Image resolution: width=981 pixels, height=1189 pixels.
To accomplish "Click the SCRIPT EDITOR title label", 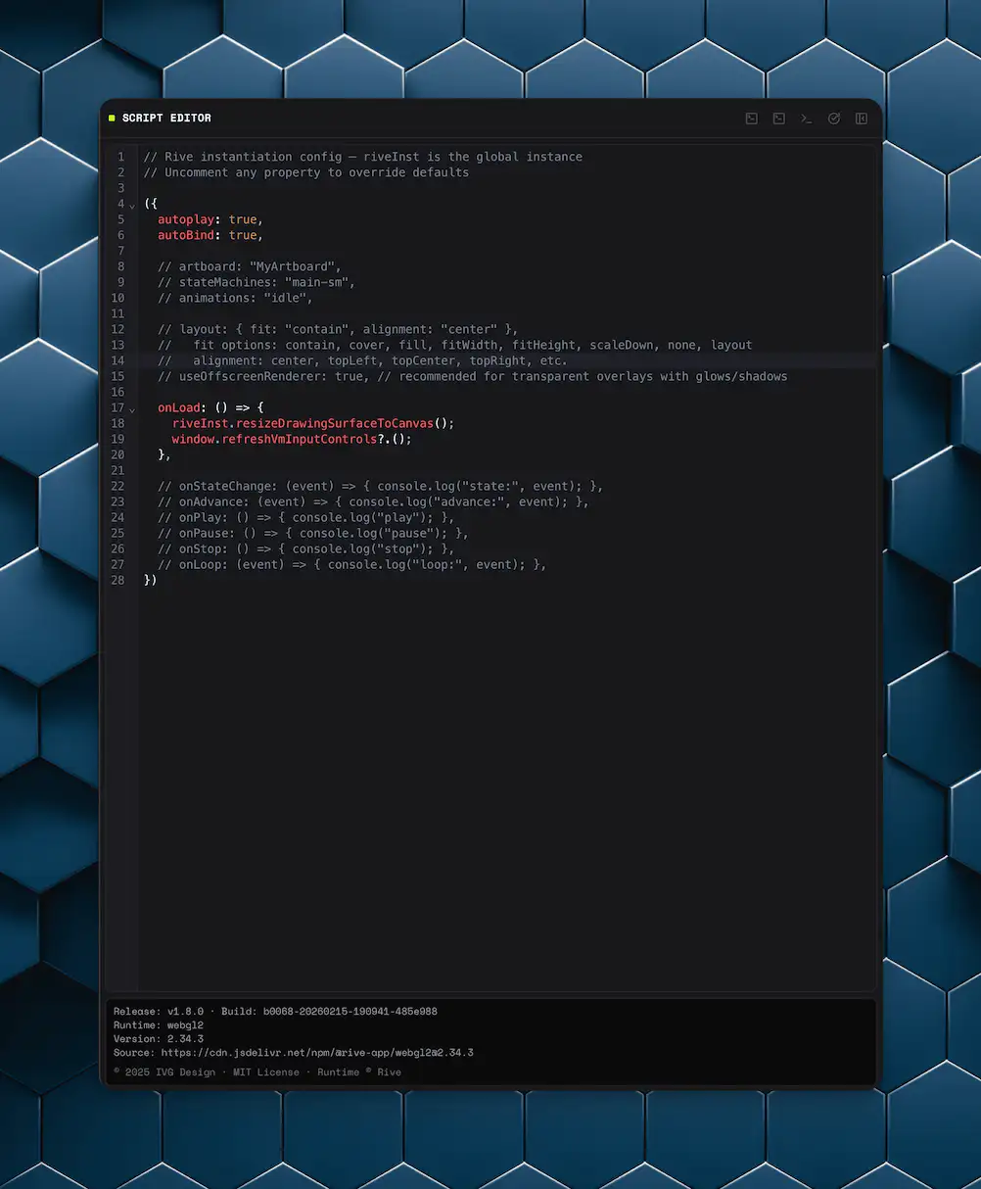I will point(166,118).
